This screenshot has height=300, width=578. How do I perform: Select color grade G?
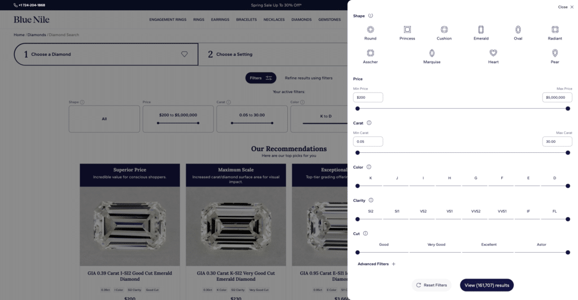coord(475,178)
